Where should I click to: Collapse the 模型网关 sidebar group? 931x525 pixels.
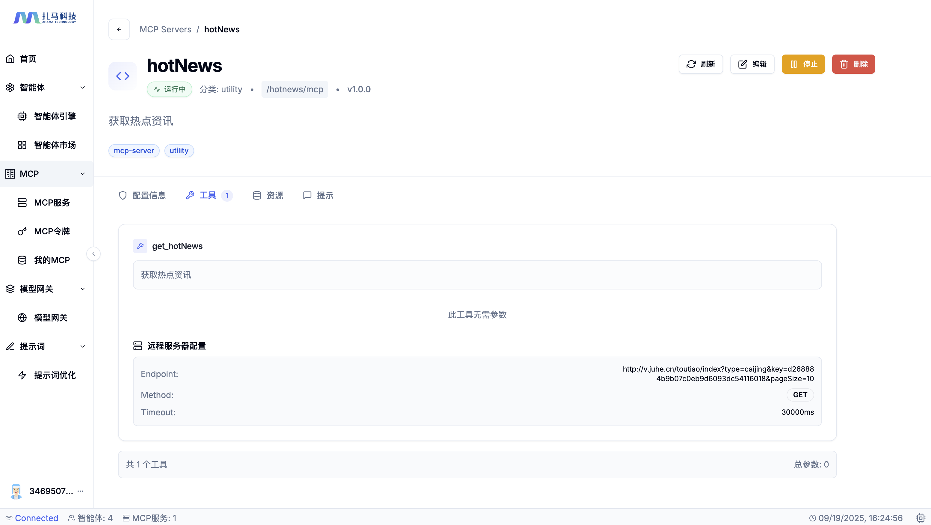coord(82,289)
